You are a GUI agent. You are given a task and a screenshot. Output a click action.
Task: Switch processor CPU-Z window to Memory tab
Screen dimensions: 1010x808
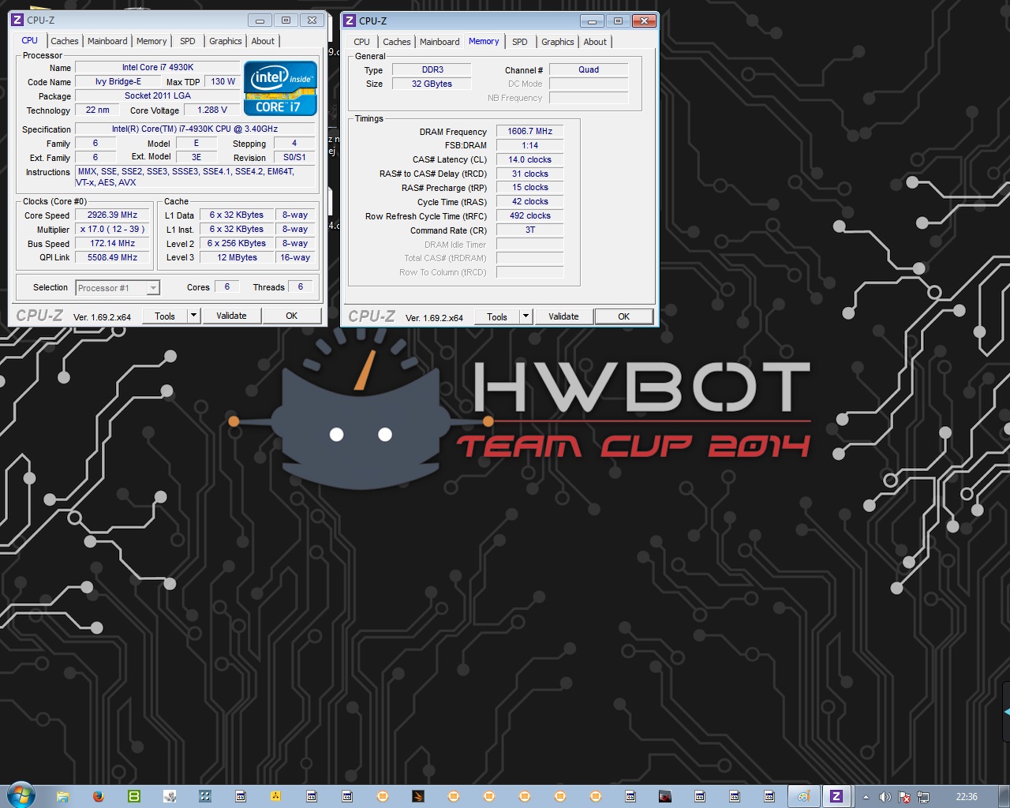(151, 41)
